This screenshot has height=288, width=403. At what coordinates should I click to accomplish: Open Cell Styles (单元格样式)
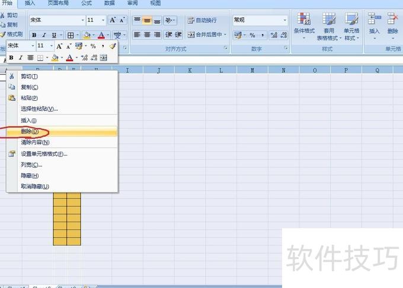click(x=351, y=26)
